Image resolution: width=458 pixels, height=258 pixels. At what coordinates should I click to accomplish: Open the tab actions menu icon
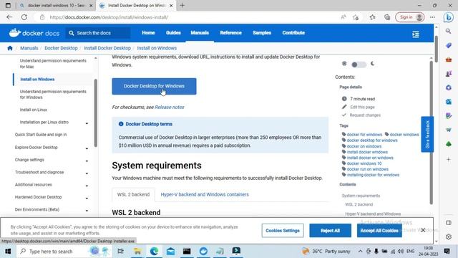pyautogui.click(x=8, y=5)
